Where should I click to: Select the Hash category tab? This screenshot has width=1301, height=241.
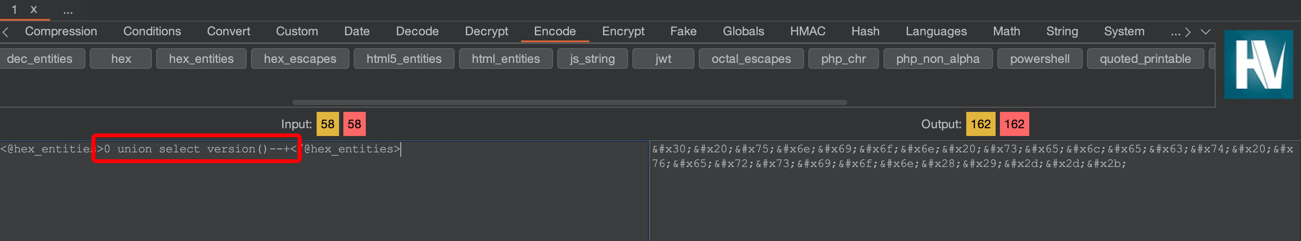coord(864,31)
